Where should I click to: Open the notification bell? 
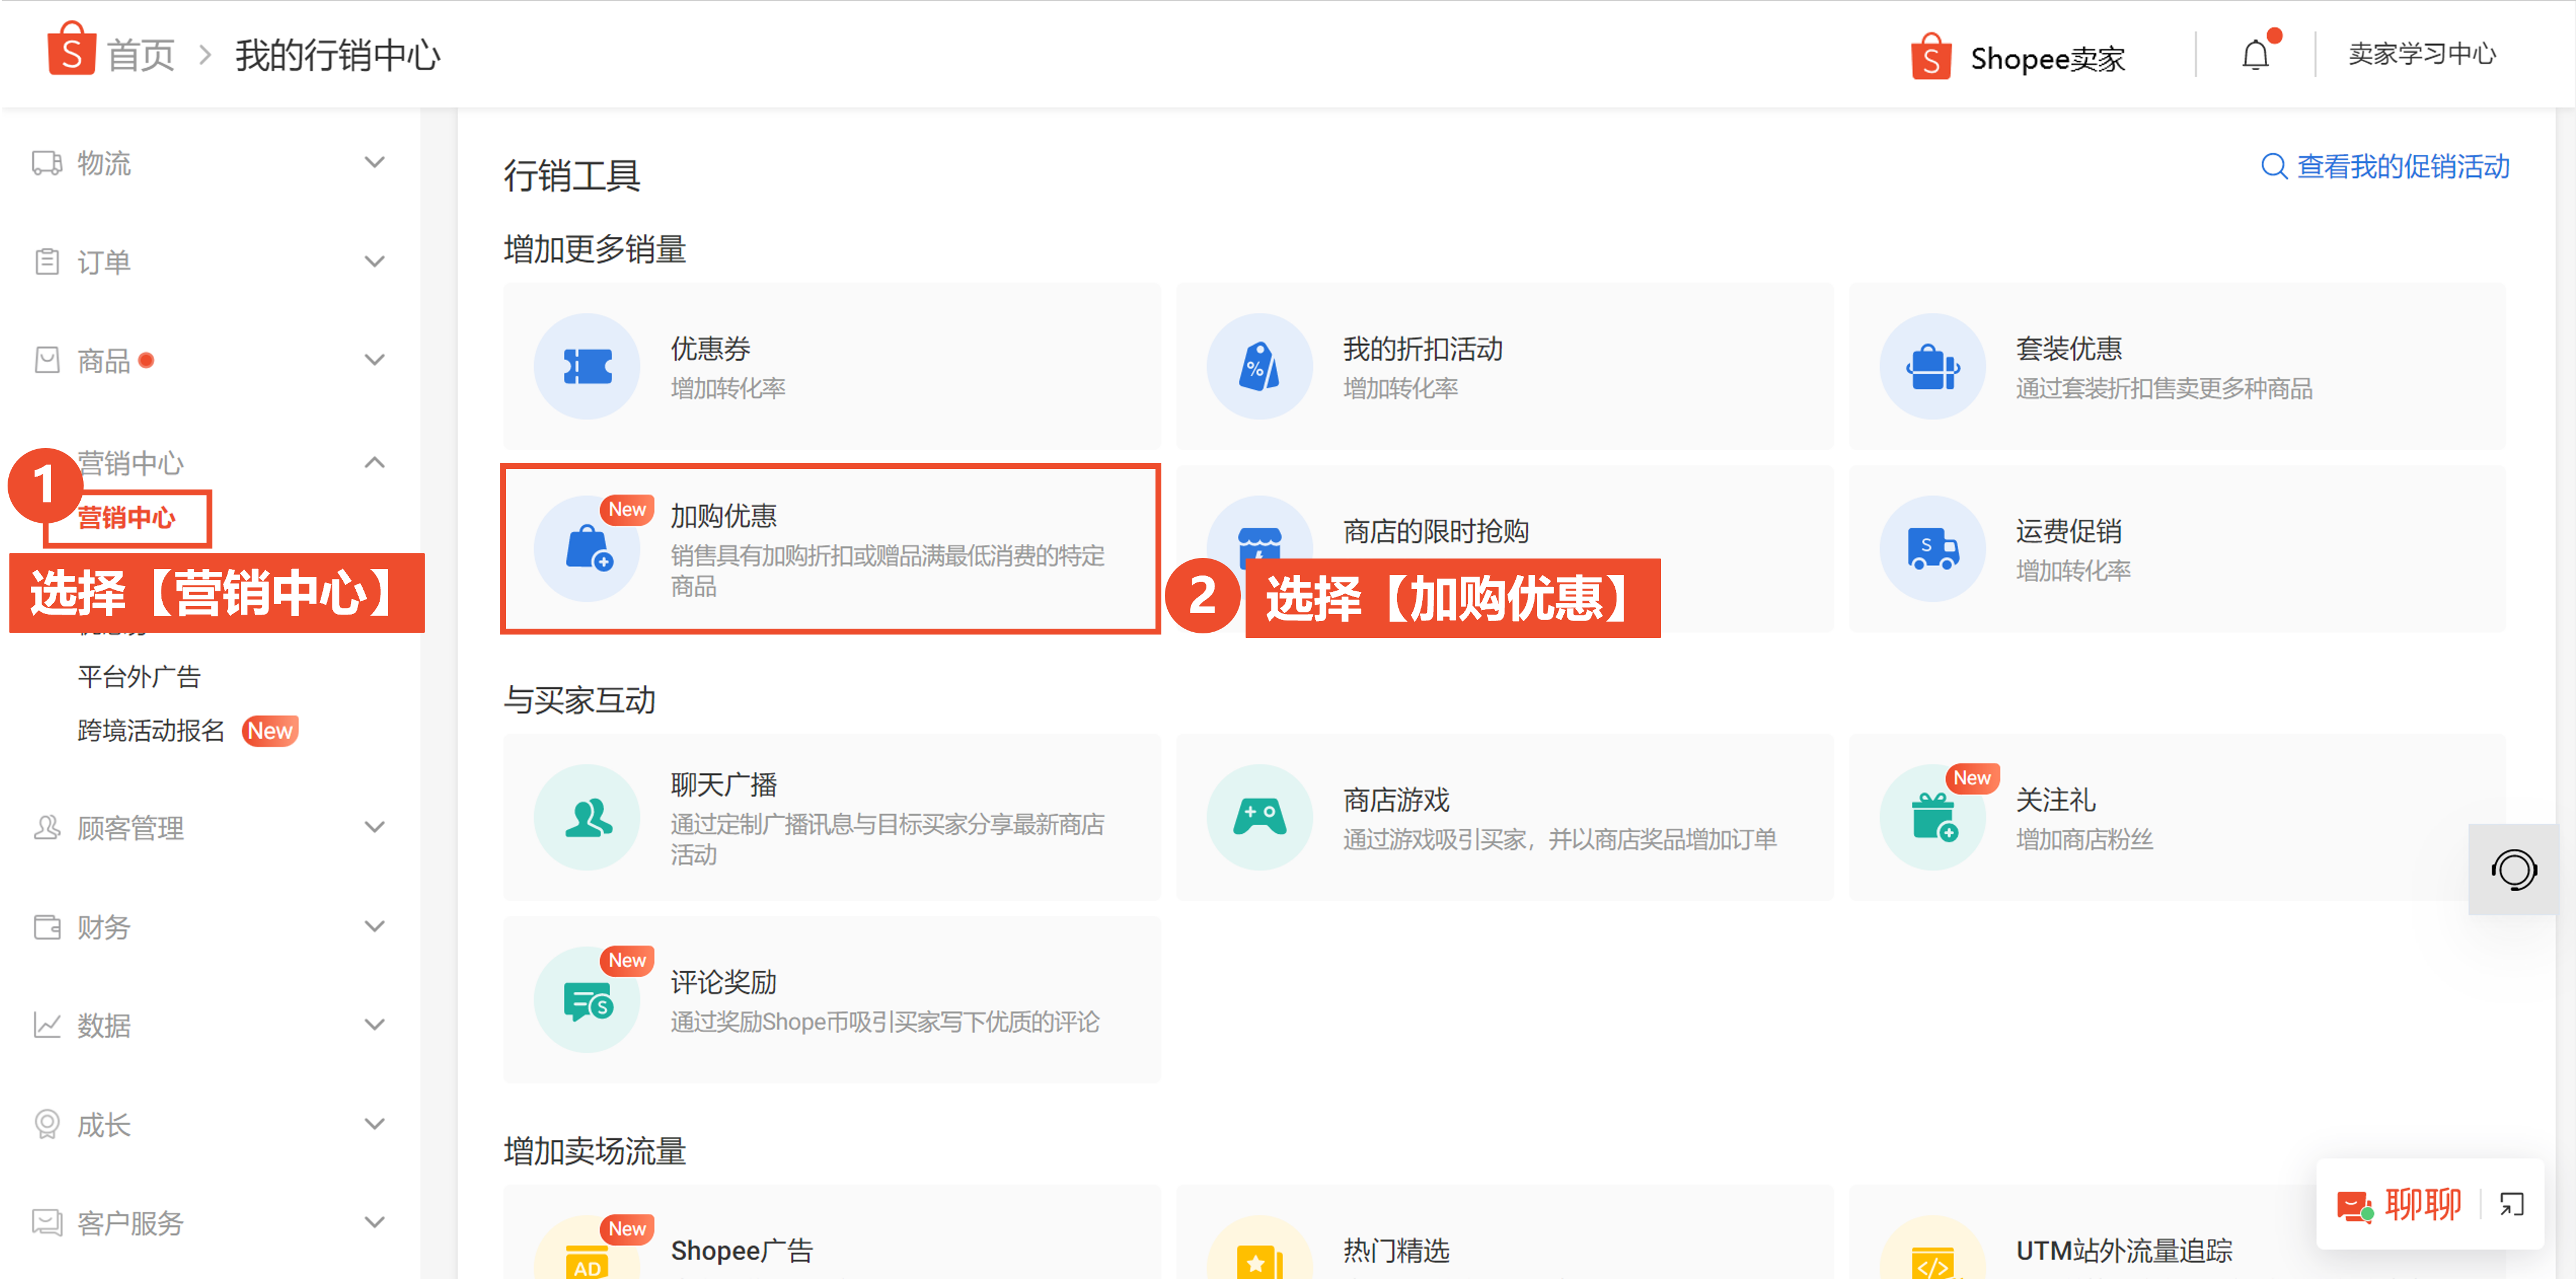tap(2255, 56)
